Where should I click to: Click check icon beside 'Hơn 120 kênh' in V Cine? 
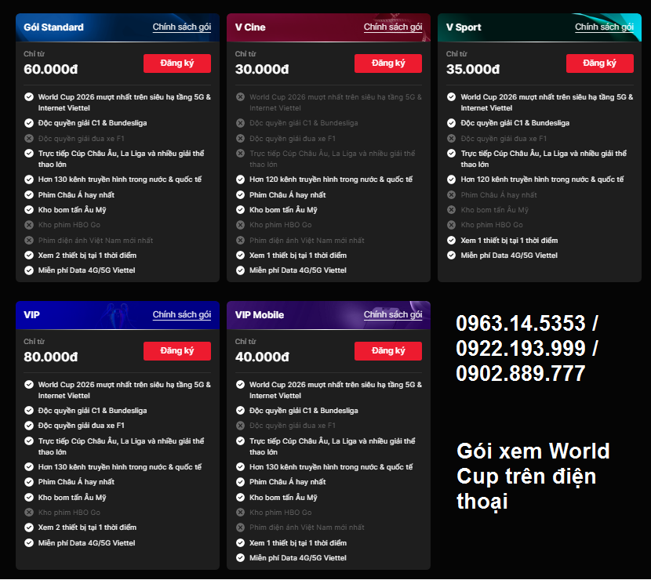[240, 179]
